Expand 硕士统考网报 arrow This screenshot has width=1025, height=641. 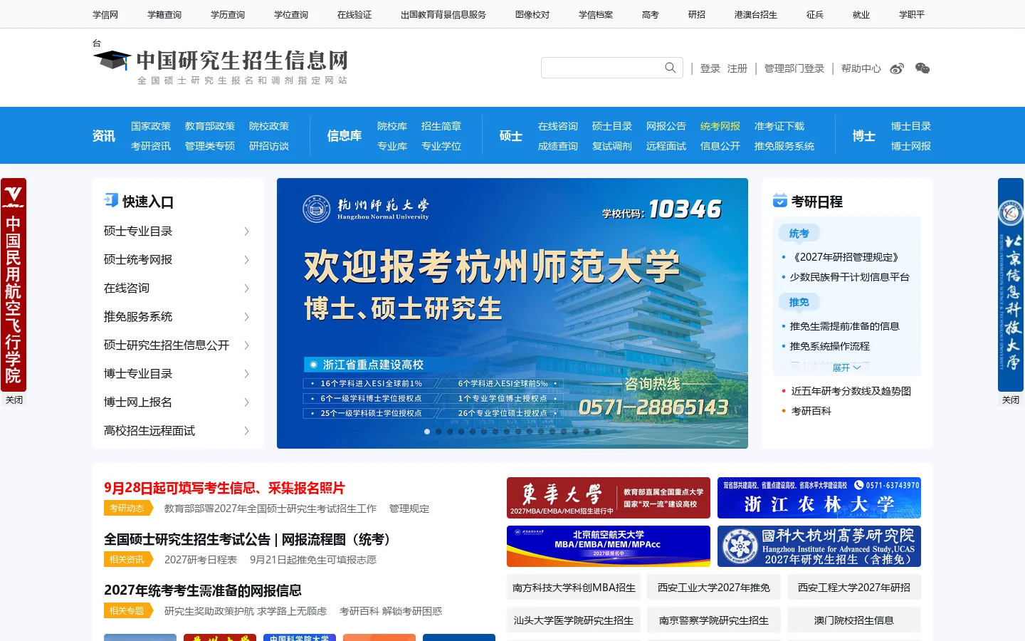(246, 260)
